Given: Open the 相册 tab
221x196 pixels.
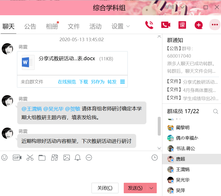Looking at the screenshot, I should point(52,26).
